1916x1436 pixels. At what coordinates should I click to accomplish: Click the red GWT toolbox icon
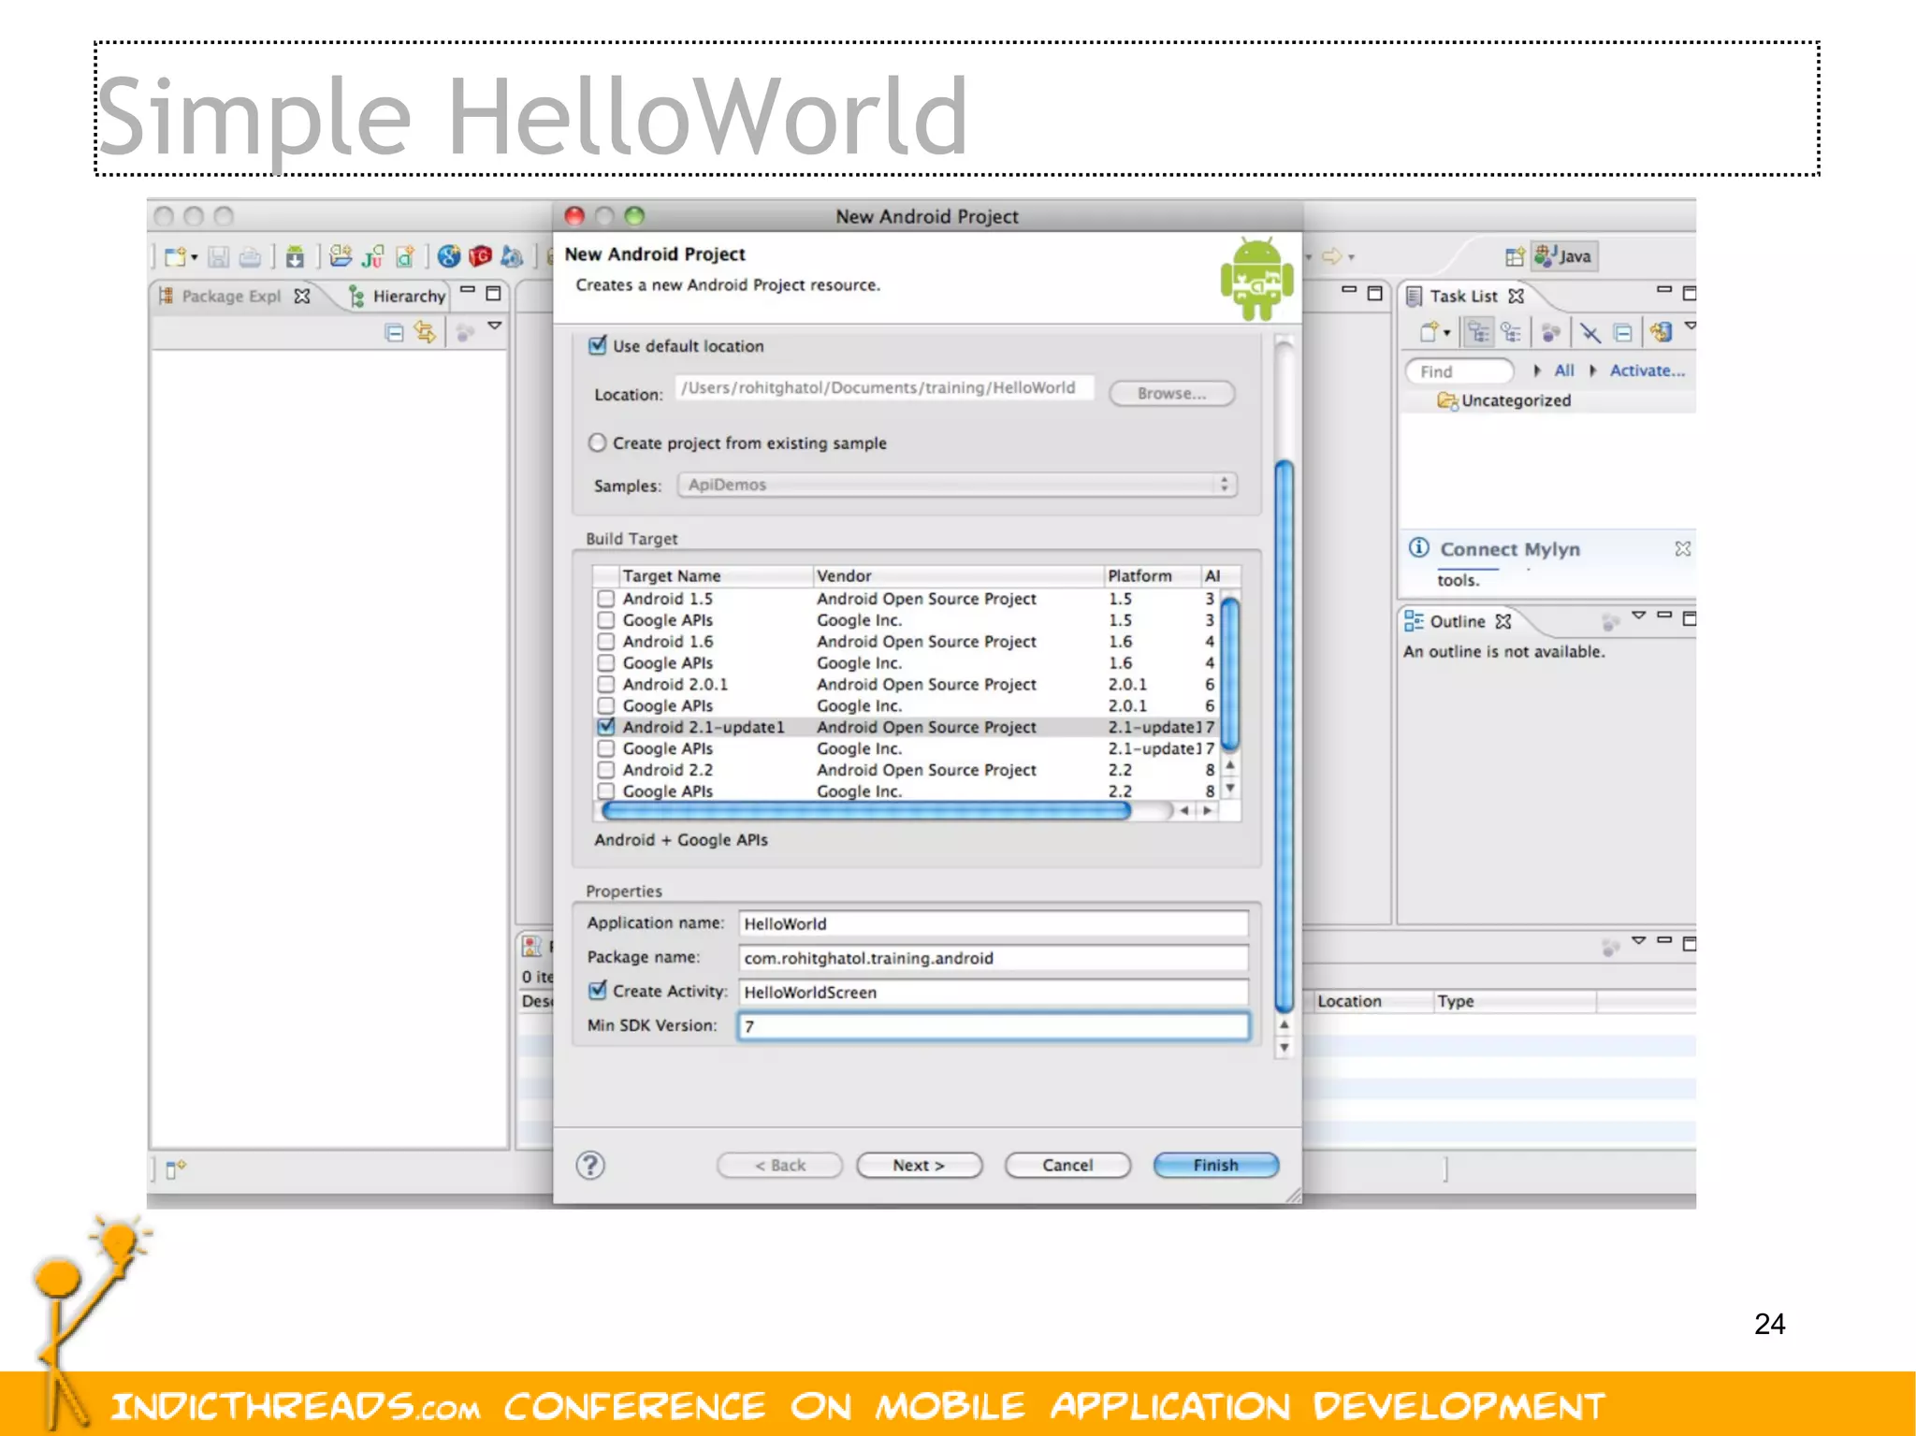point(481,255)
